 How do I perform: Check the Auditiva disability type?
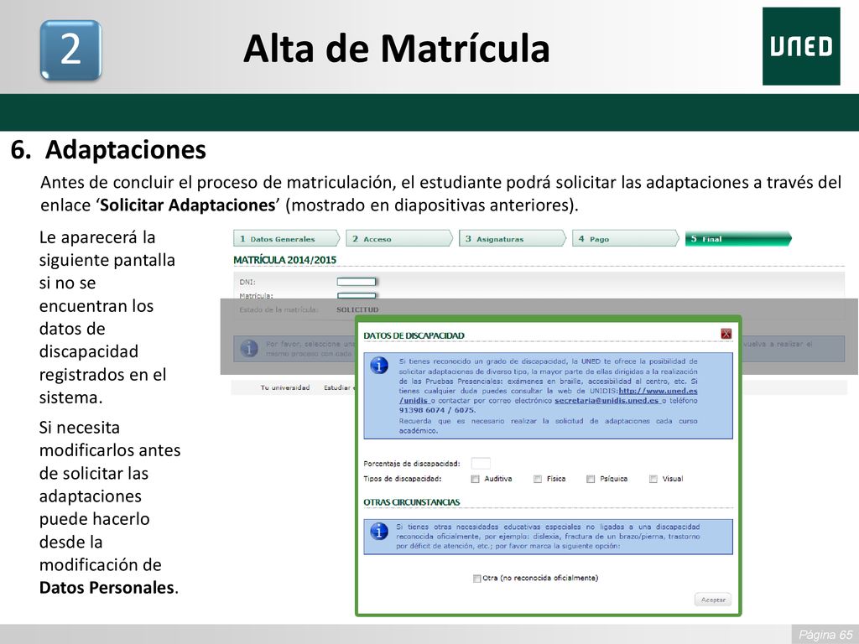[x=475, y=479]
